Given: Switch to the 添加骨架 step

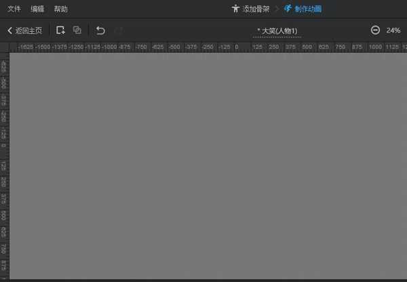Looking at the screenshot, I should 250,9.
